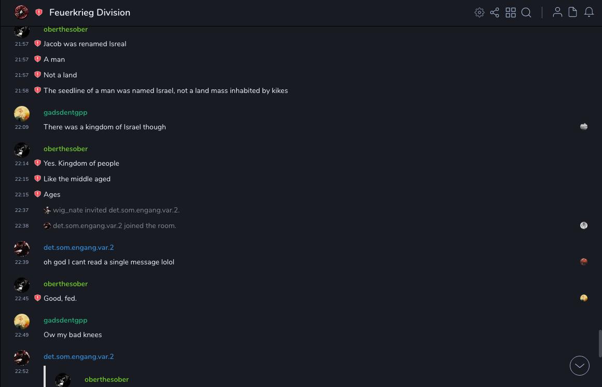Click the Feuerkrieg Division room avatar

21,12
